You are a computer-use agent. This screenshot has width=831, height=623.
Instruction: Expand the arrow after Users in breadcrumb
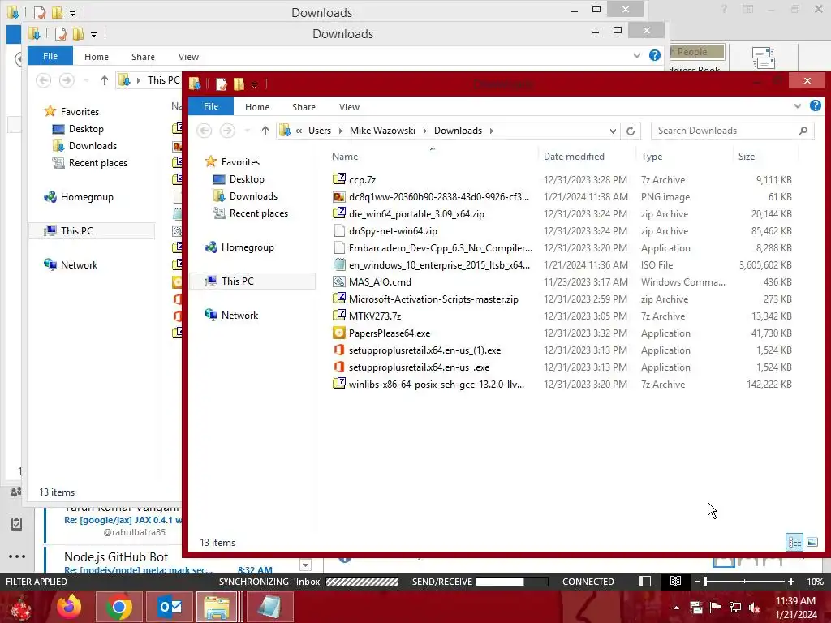340,131
